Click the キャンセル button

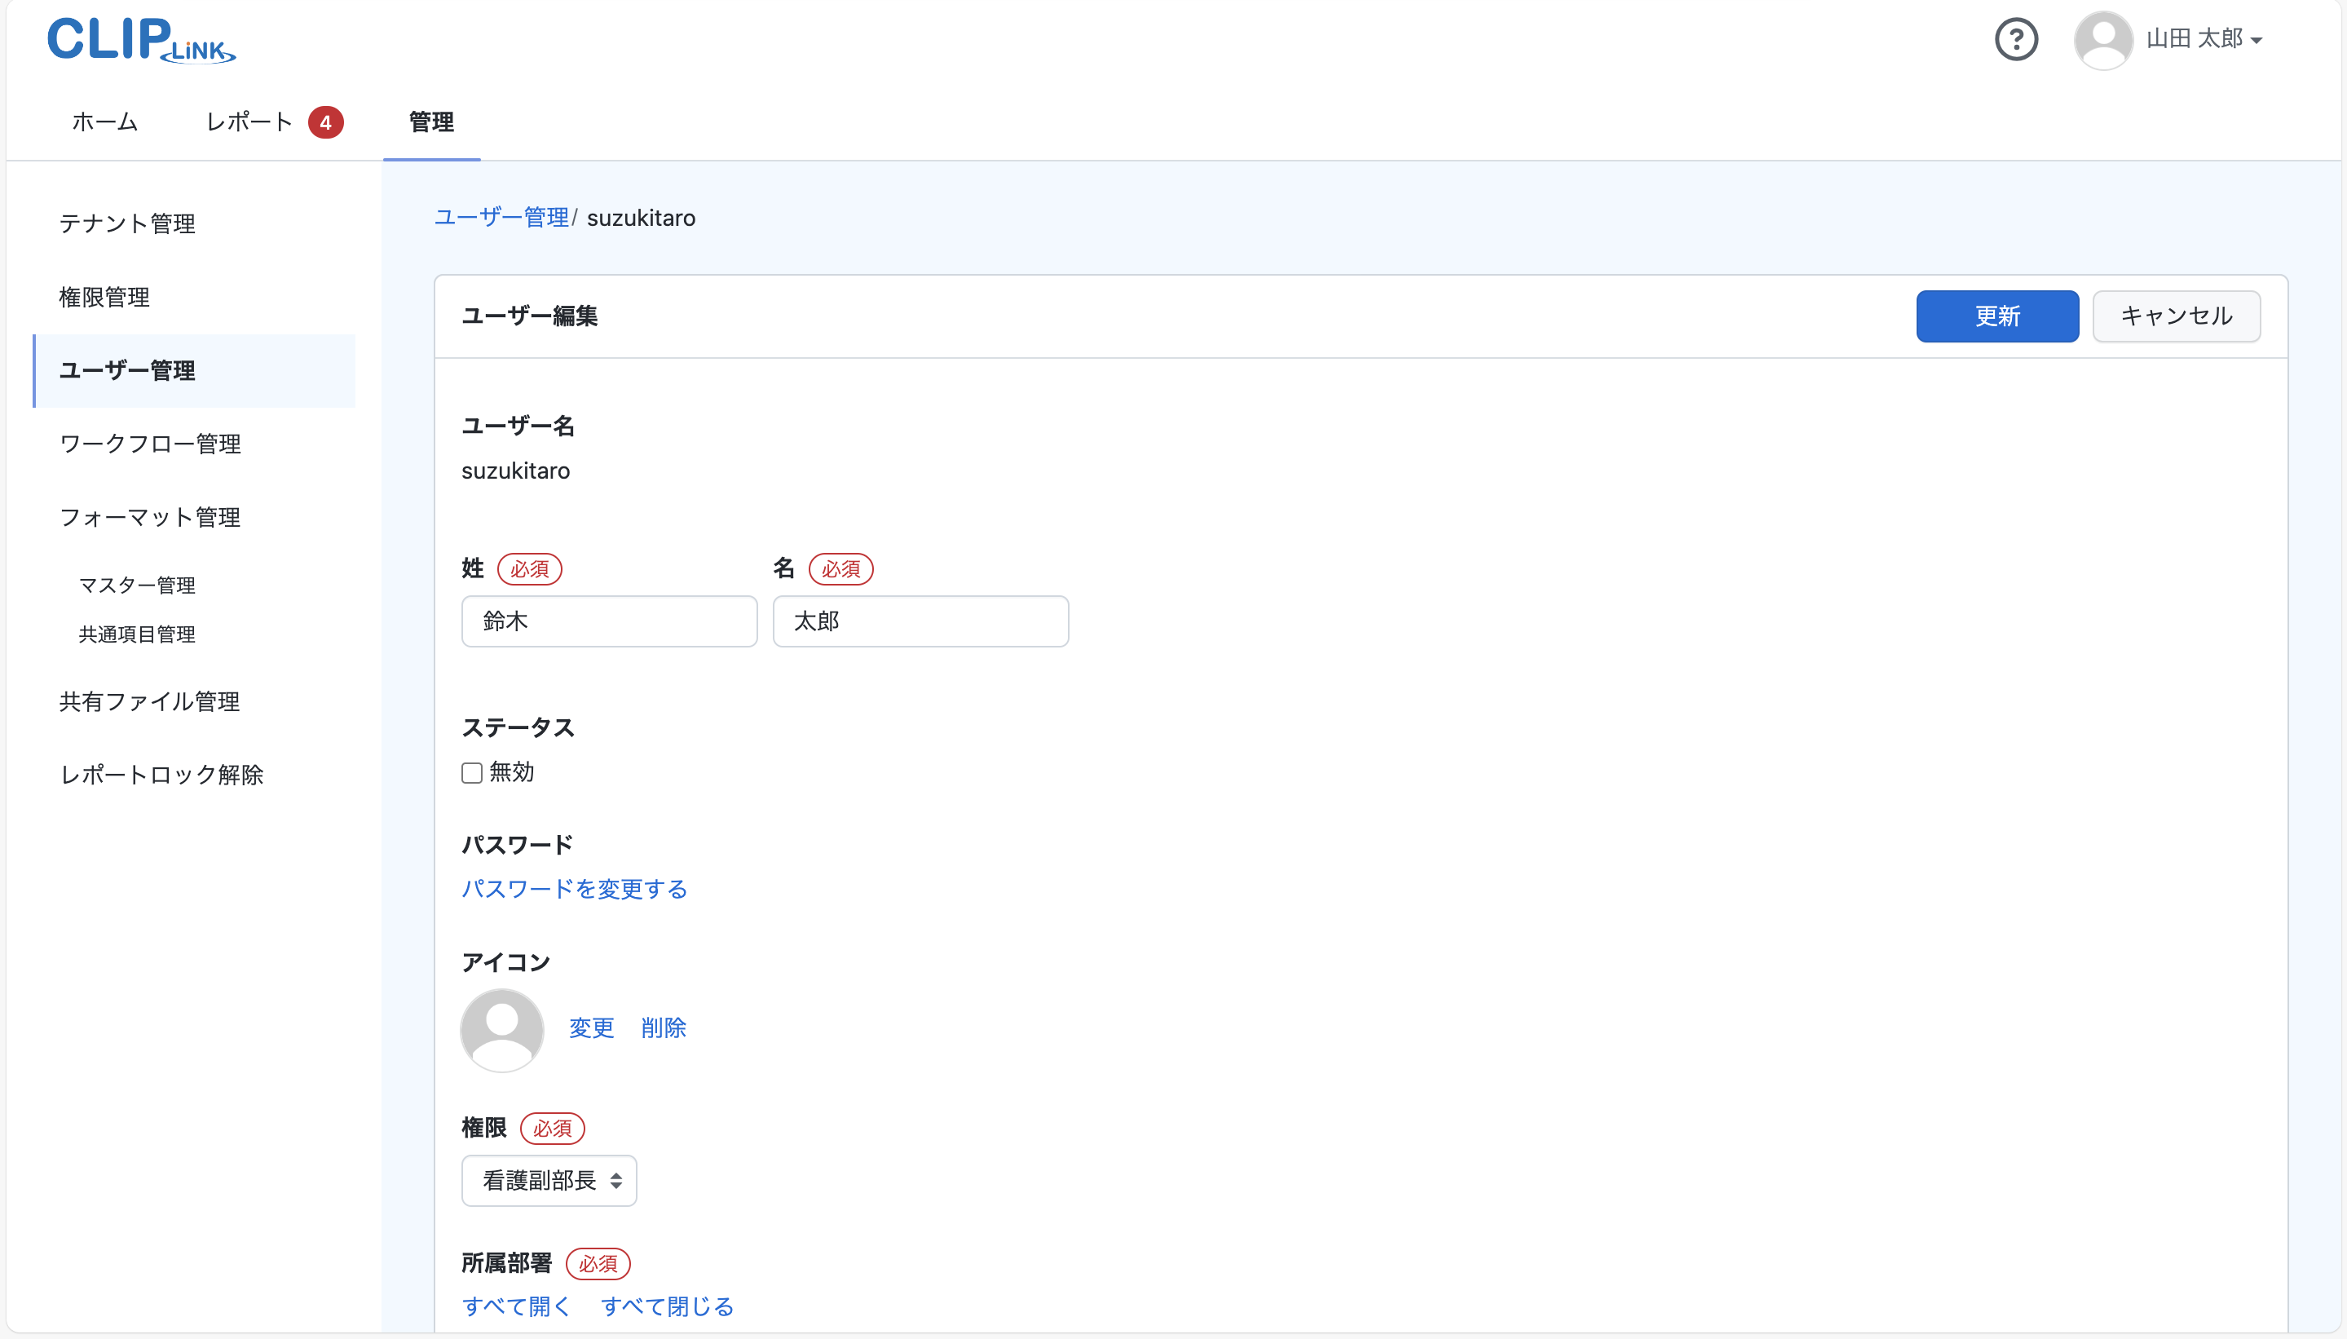[2175, 316]
